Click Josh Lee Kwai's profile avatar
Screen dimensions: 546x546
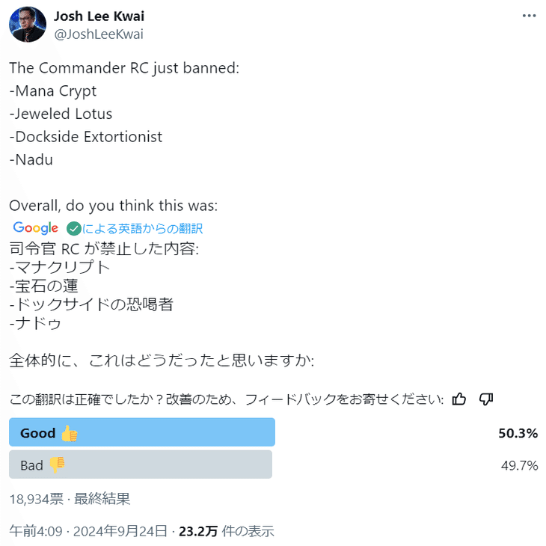tap(28, 25)
